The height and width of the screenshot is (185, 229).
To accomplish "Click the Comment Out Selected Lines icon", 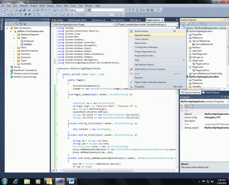I will (x=34, y=14).
